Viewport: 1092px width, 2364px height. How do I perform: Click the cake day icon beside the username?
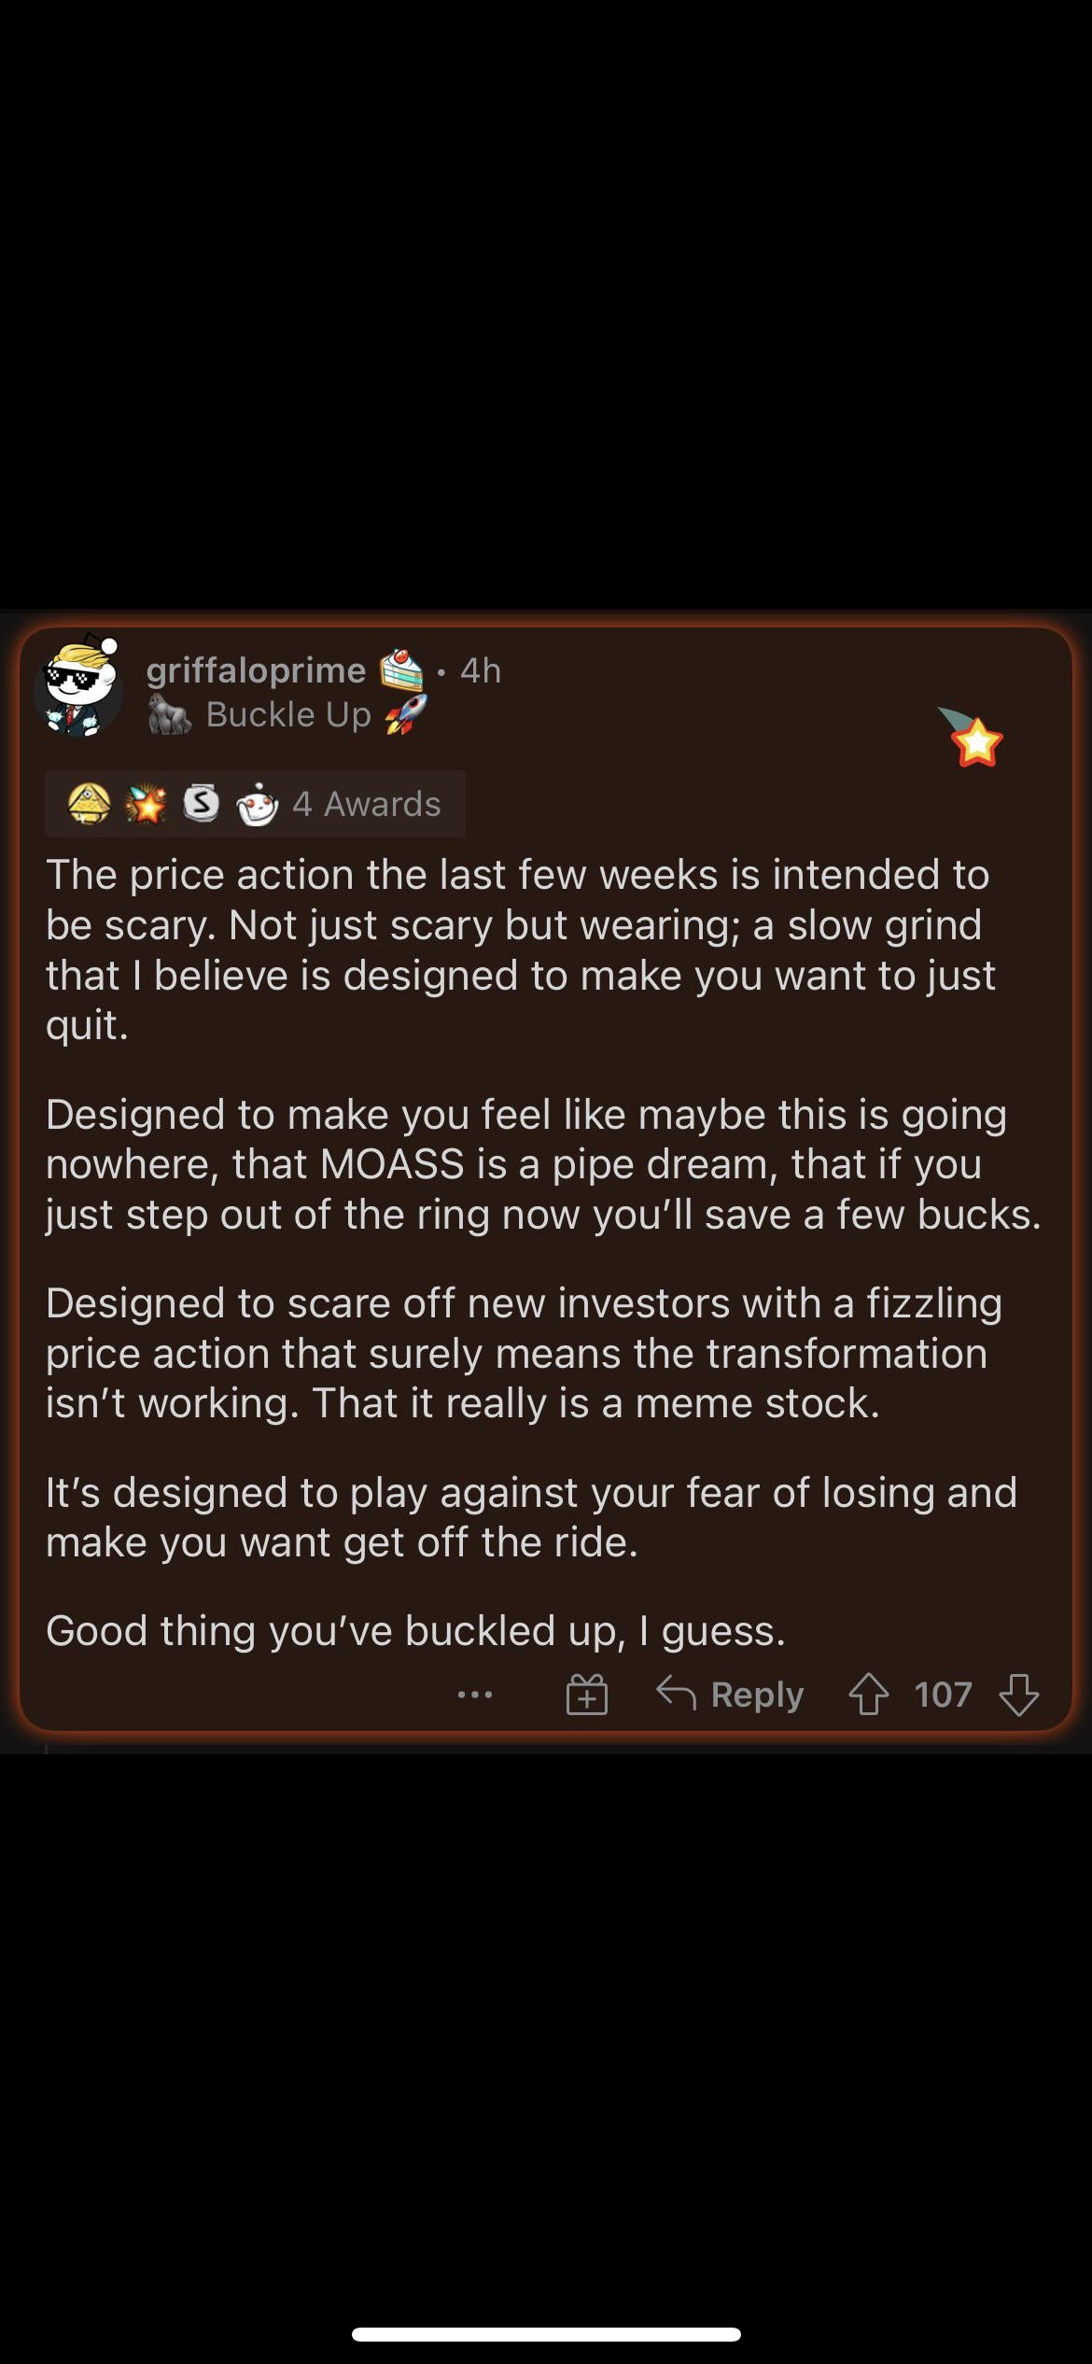pos(401,669)
